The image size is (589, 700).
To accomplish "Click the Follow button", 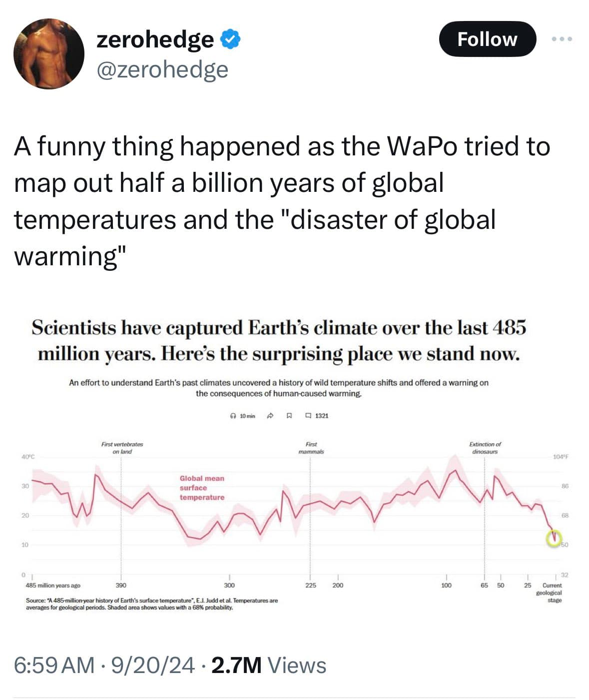I will click(x=487, y=39).
